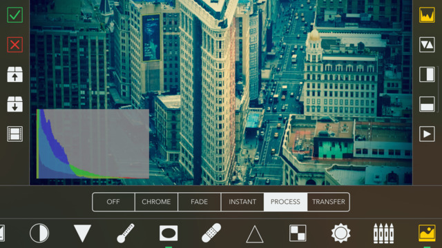Tap the Flatiron building photo preview

[221, 92]
